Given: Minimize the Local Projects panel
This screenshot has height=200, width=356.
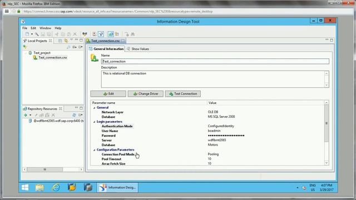Looking at the screenshot, I should pos(77,40).
